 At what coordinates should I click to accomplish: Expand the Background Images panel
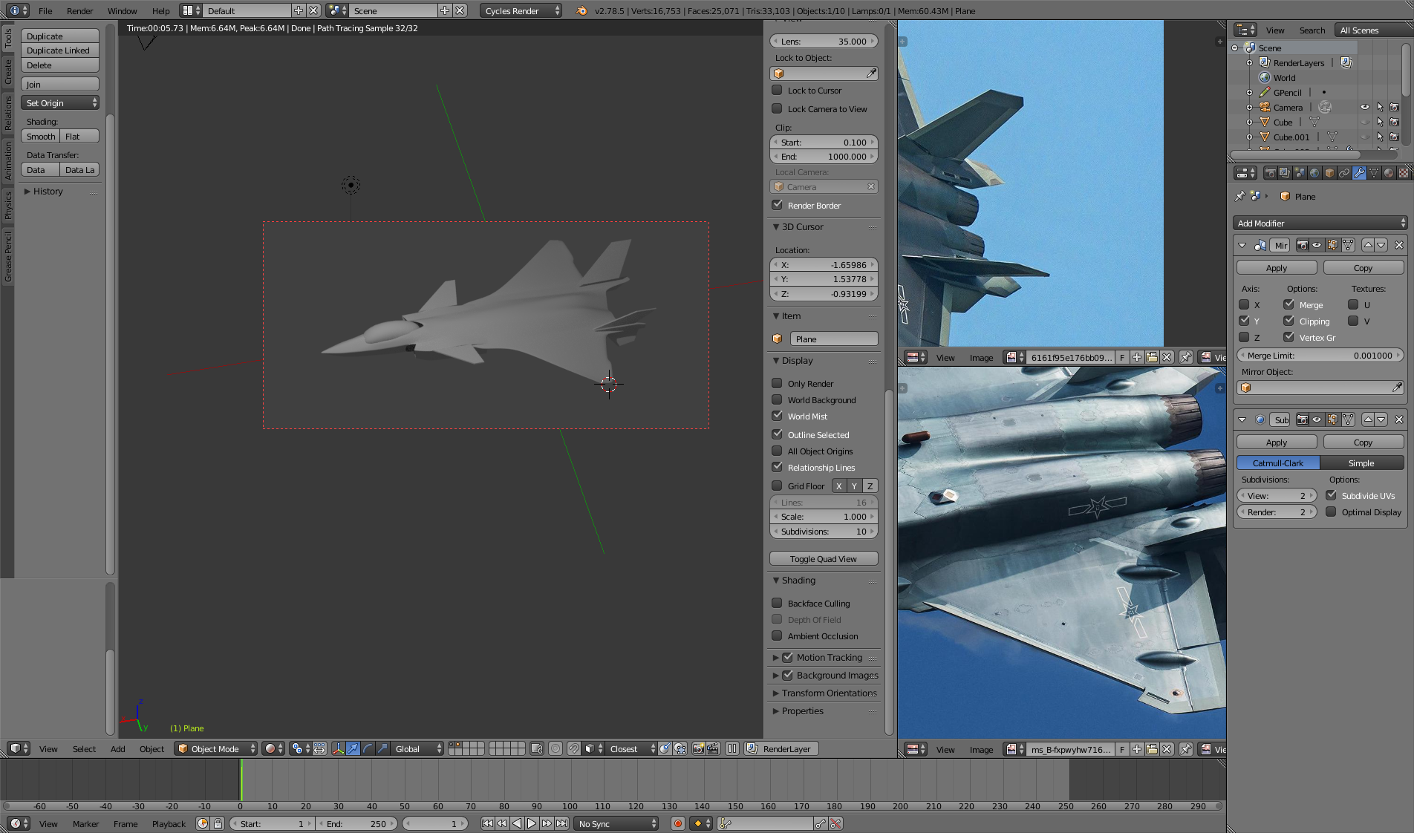775,675
